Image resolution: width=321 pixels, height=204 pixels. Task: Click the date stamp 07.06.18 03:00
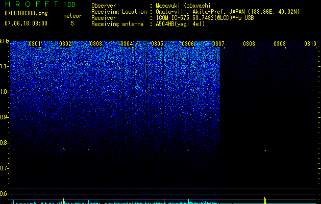[x=26, y=23]
